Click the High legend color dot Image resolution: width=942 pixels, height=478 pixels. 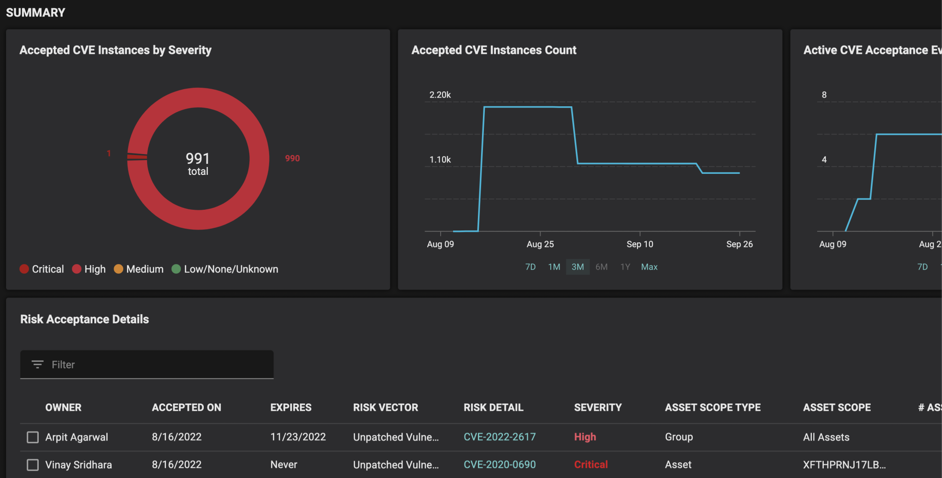77,269
